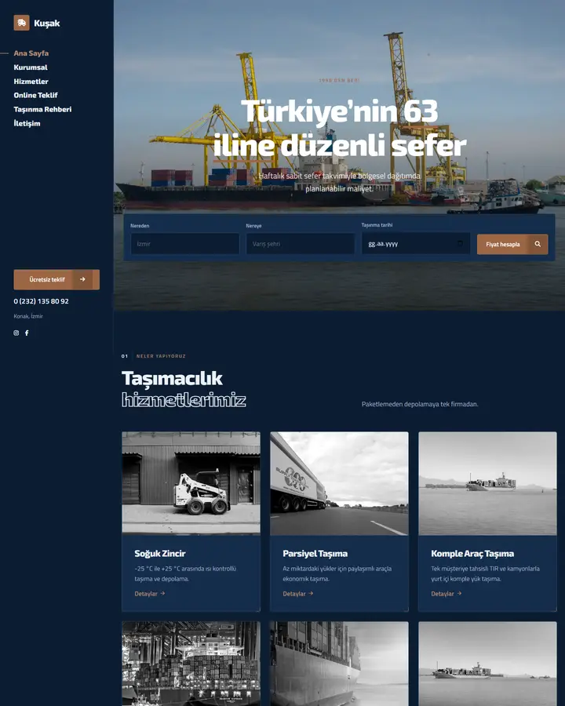565x706 pixels.
Task: Click the Konak, İzmir address text
Action: click(x=28, y=317)
